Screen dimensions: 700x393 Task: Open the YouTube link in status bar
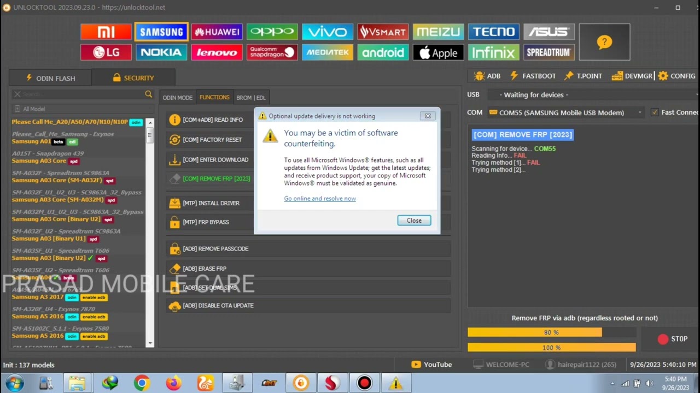pyautogui.click(x=432, y=365)
